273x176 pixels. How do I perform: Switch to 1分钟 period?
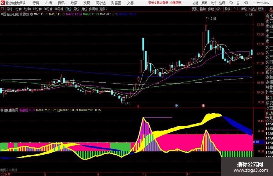tap(18, 9)
